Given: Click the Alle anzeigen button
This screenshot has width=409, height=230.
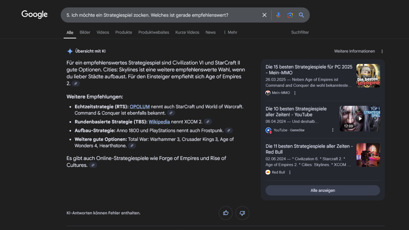Looking at the screenshot, I should click(323, 190).
